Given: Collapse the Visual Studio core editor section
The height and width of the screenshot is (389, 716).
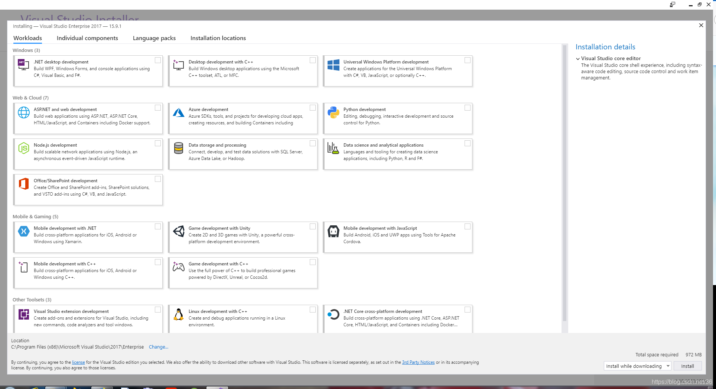Looking at the screenshot, I should pos(578,59).
